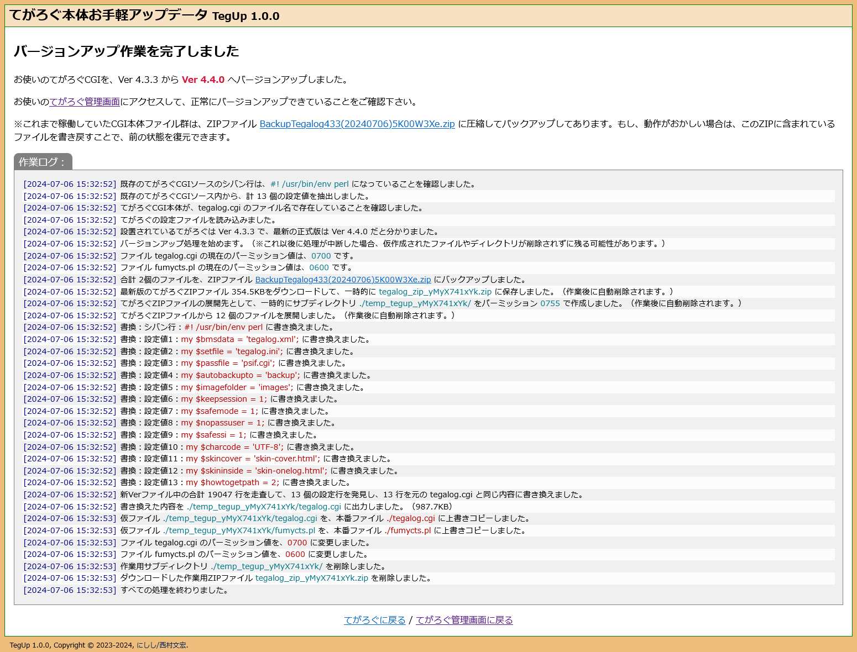857x652 pixels.
Task: Click log line てがろぐの設定ファイルを読み込みました
Action: [428, 220]
